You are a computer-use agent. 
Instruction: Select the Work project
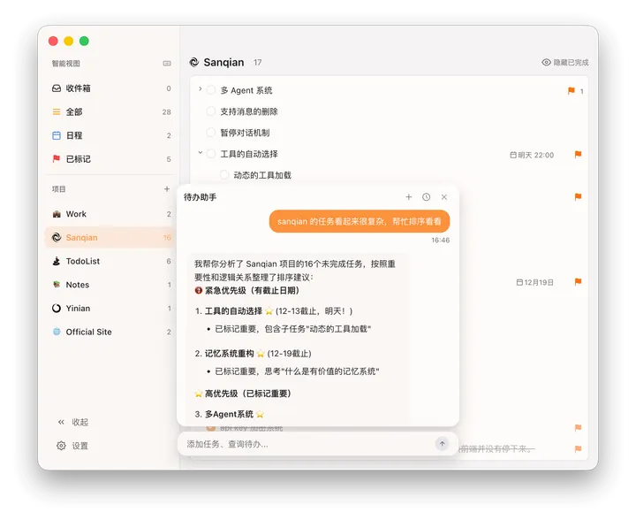click(x=110, y=214)
